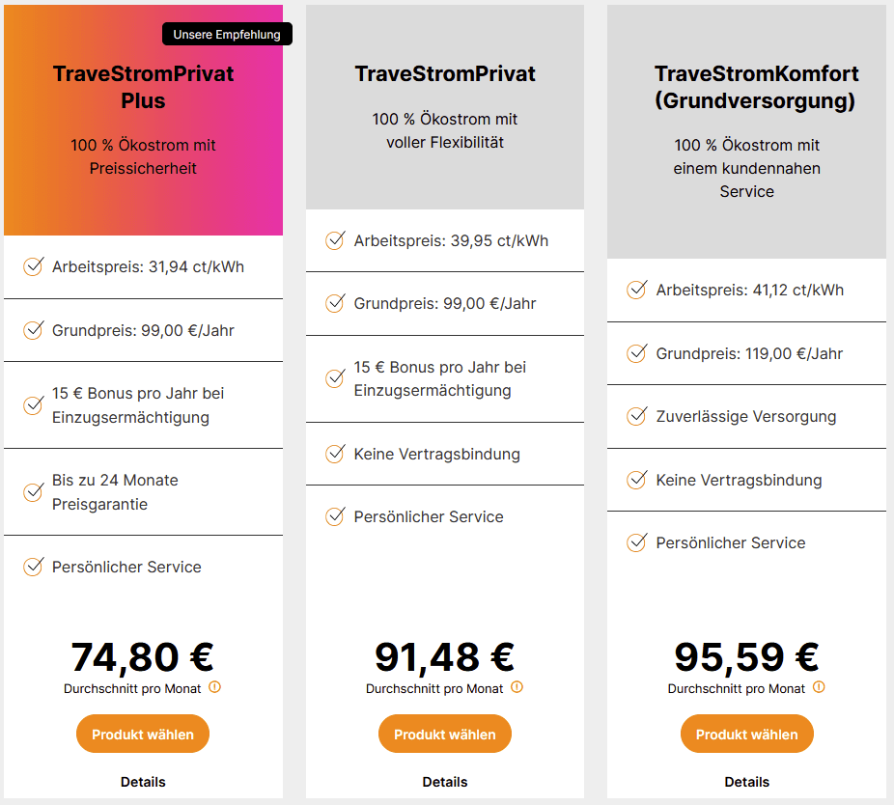
Task: Click checkmark beside Grundpreis 119,00 €/Jahr
Action: pyautogui.click(x=636, y=353)
